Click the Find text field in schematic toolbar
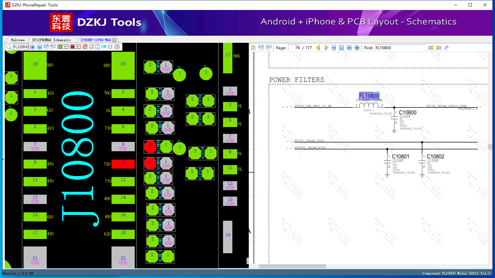This screenshot has height=278, width=495. click(x=400, y=48)
